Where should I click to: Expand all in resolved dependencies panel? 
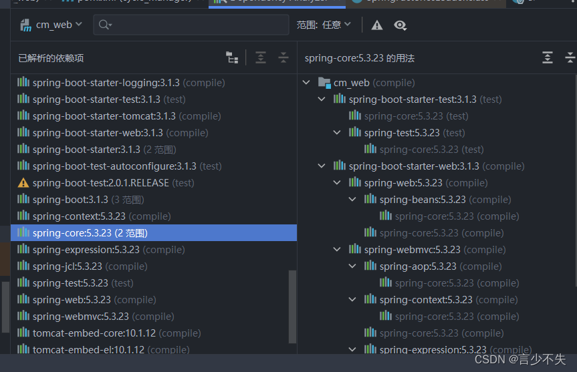pos(261,57)
